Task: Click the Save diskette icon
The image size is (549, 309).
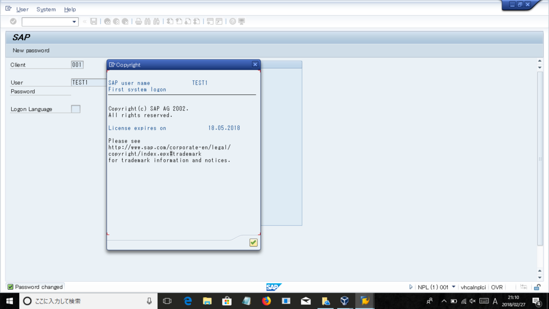Action: pos(93,21)
